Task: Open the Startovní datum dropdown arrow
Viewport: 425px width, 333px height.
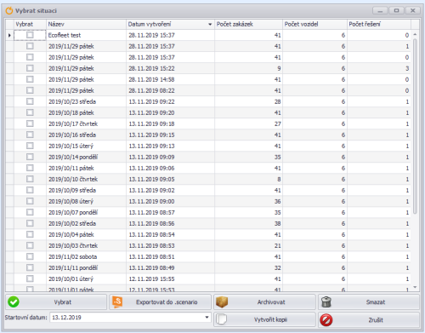Action: [207, 318]
